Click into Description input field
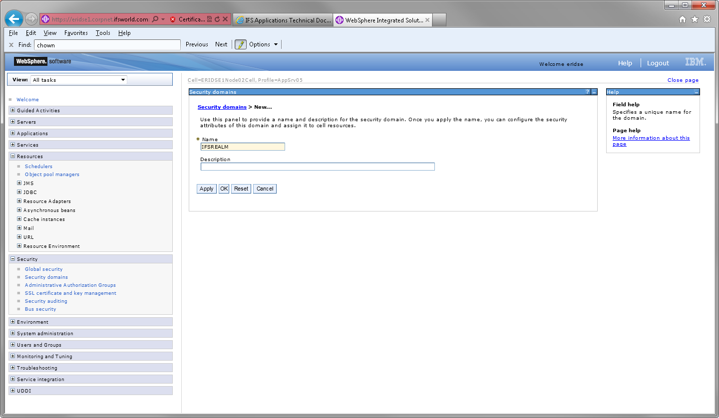The height and width of the screenshot is (418, 719). [x=318, y=167]
